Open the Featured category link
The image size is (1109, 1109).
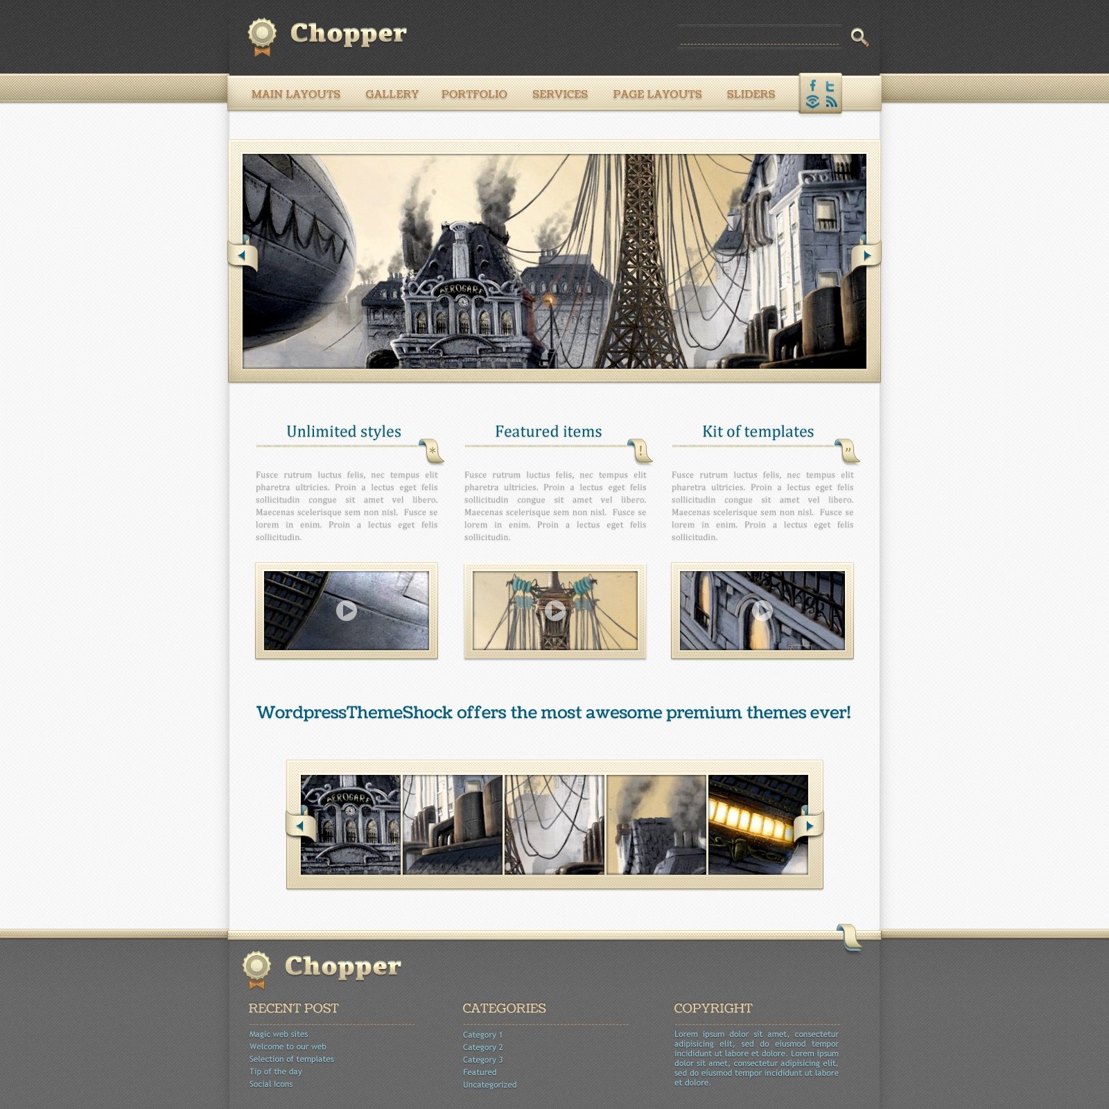coord(480,1072)
